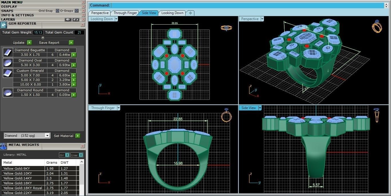Select the Custom Emerald gem shape icon

point(8,73)
